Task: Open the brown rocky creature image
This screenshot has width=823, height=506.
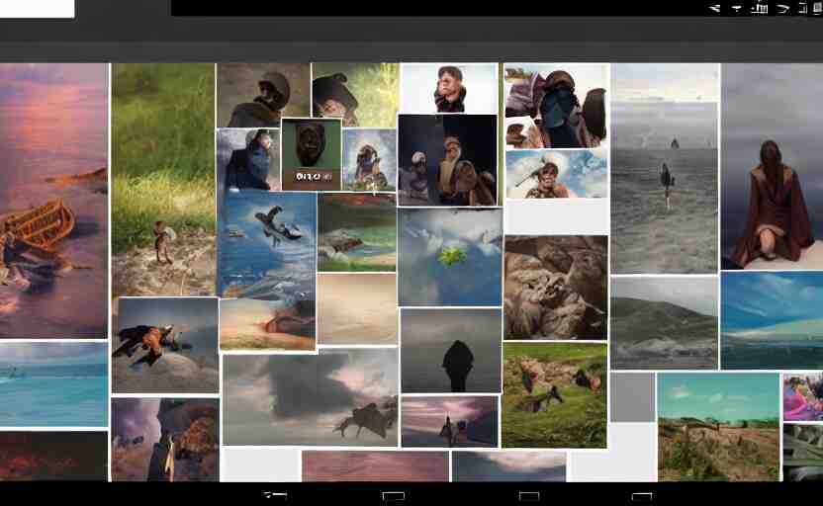Action: pos(555,287)
